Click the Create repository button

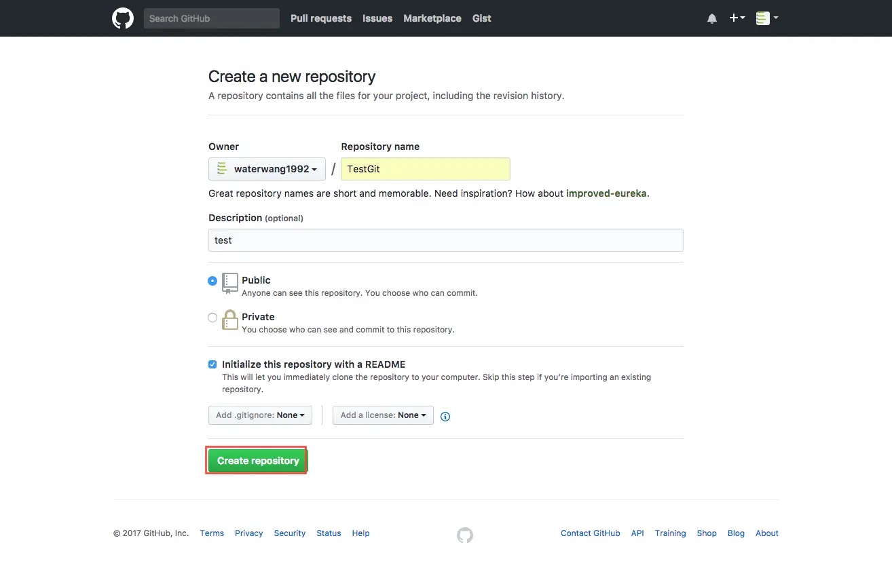coord(258,461)
